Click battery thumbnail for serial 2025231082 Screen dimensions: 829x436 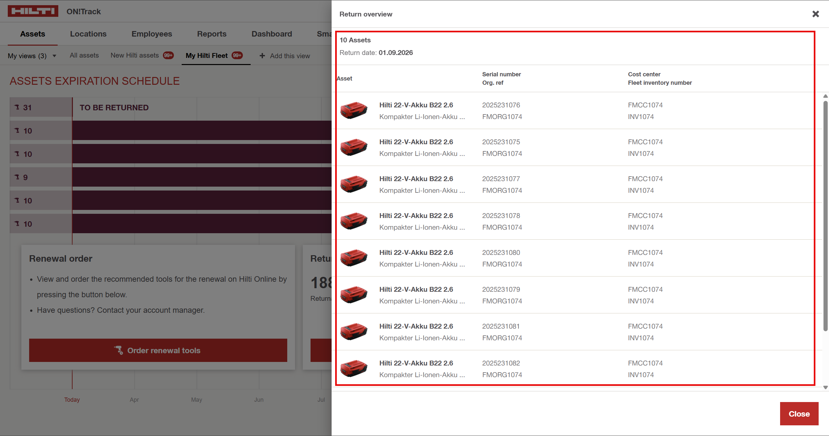click(x=354, y=368)
